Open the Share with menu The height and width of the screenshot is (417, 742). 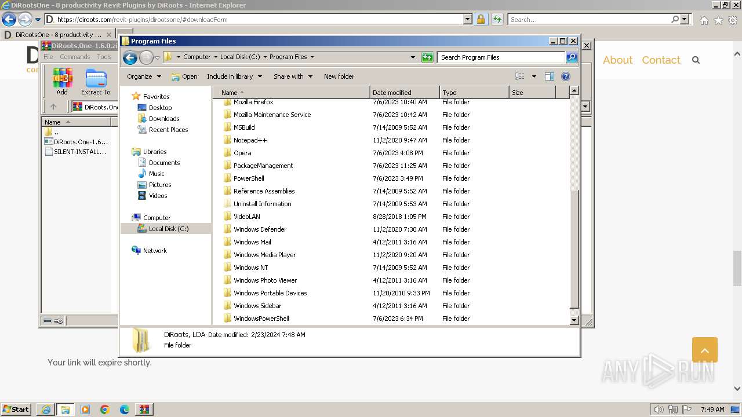[x=293, y=76]
